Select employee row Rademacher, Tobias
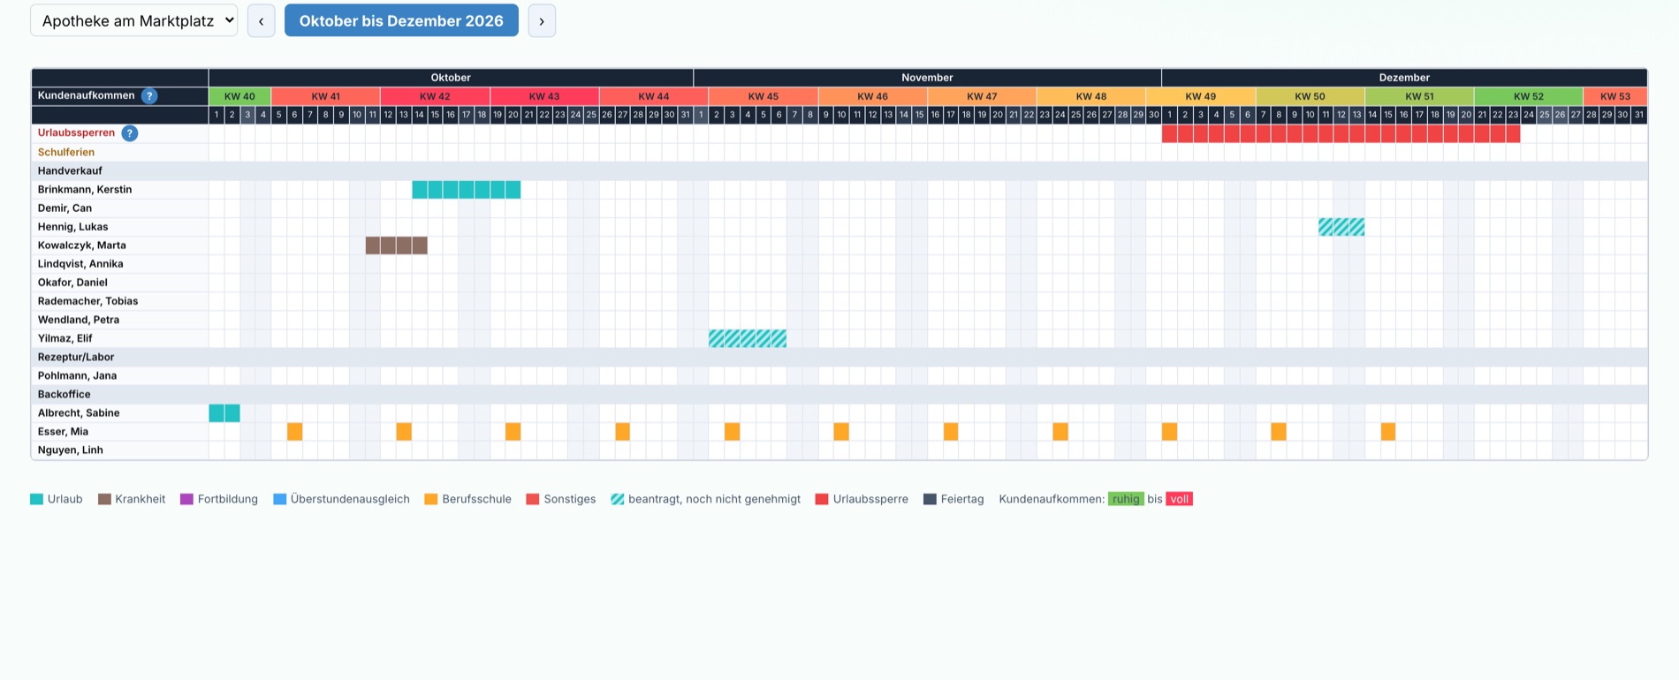Image resolution: width=1679 pixels, height=680 pixels. click(x=839, y=301)
